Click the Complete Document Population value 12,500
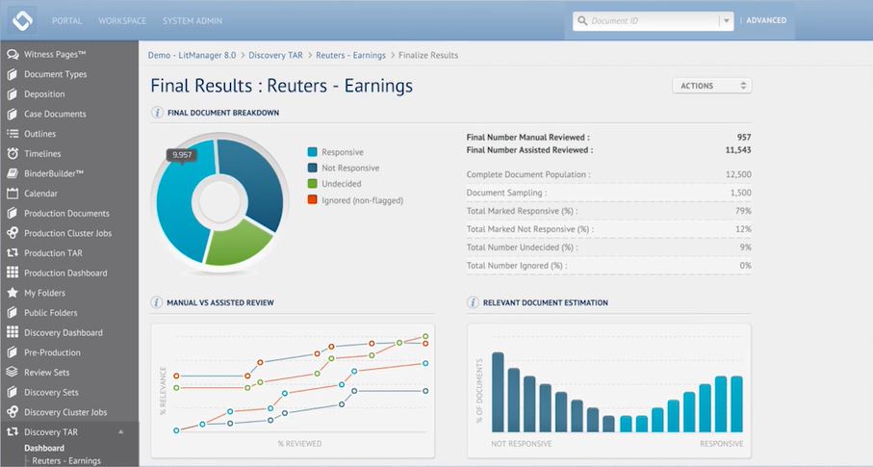Image resolution: width=873 pixels, height=467 pixels. tap(738, 174)
